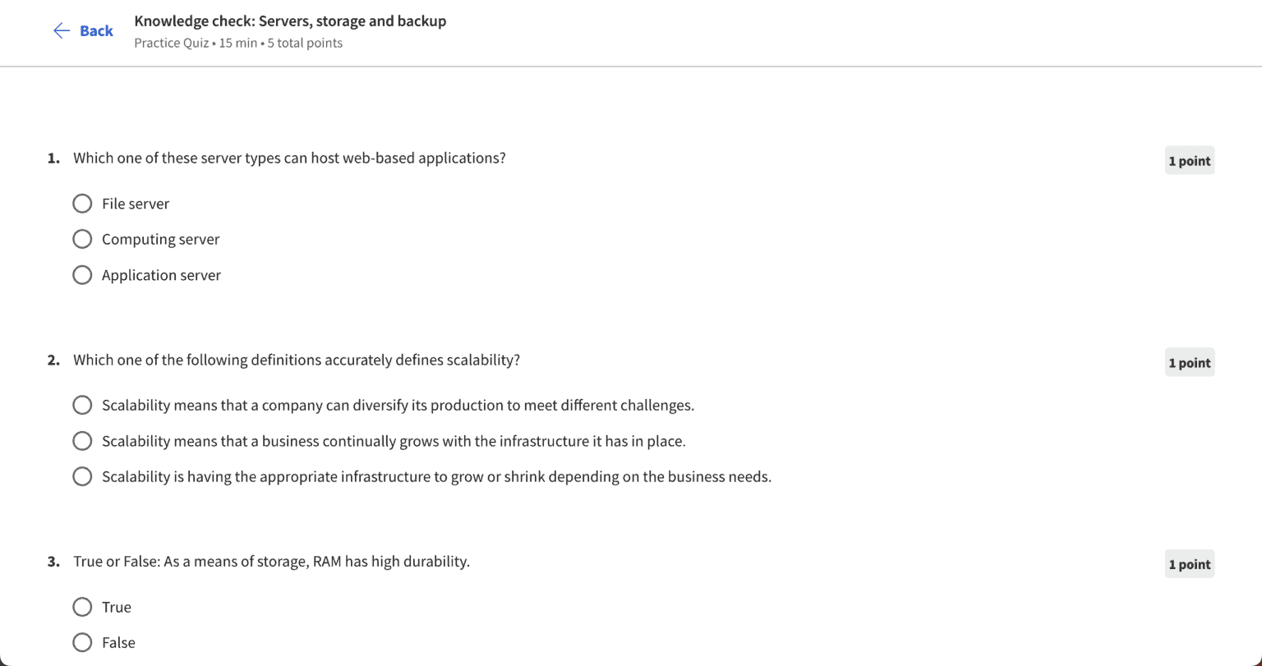Click the header bar of the quiz

click(x=631, y=33)
